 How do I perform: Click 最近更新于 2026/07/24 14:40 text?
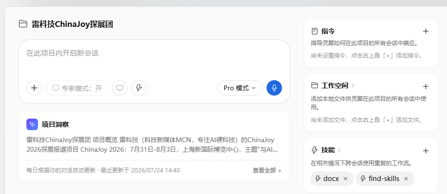click(x=139, y=170)
